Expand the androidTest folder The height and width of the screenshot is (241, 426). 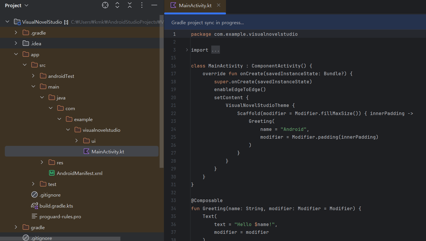point(33,76)
